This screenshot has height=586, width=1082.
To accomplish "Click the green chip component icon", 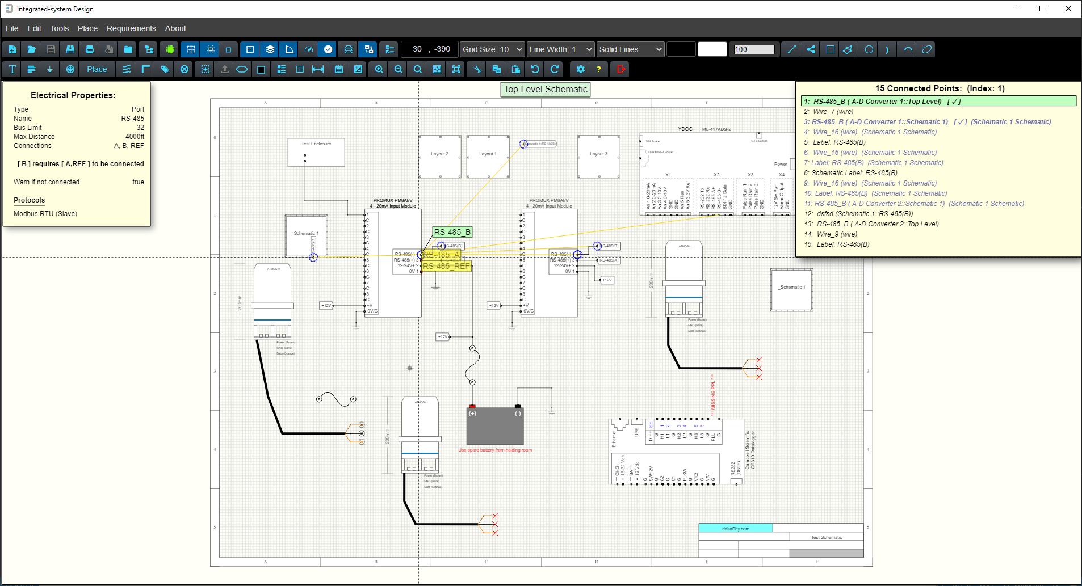I will coord(170,49).
